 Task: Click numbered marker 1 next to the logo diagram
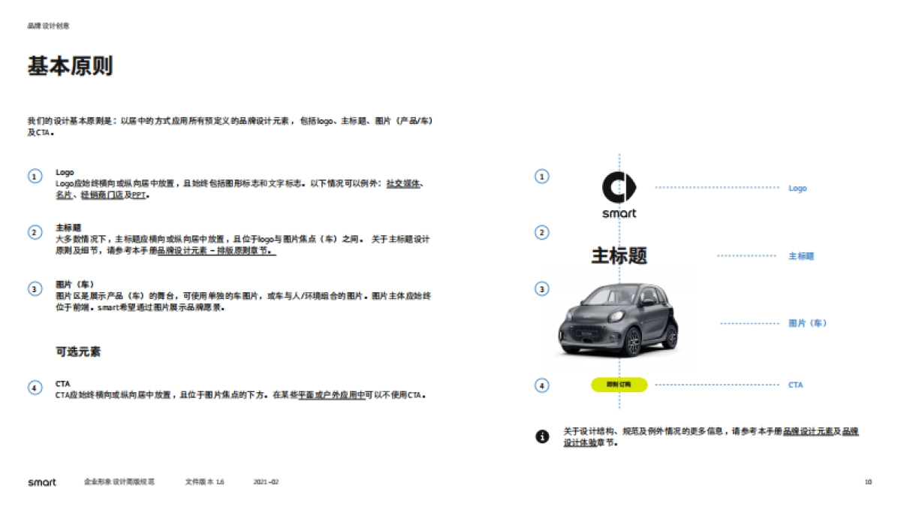tap(541, 175)
